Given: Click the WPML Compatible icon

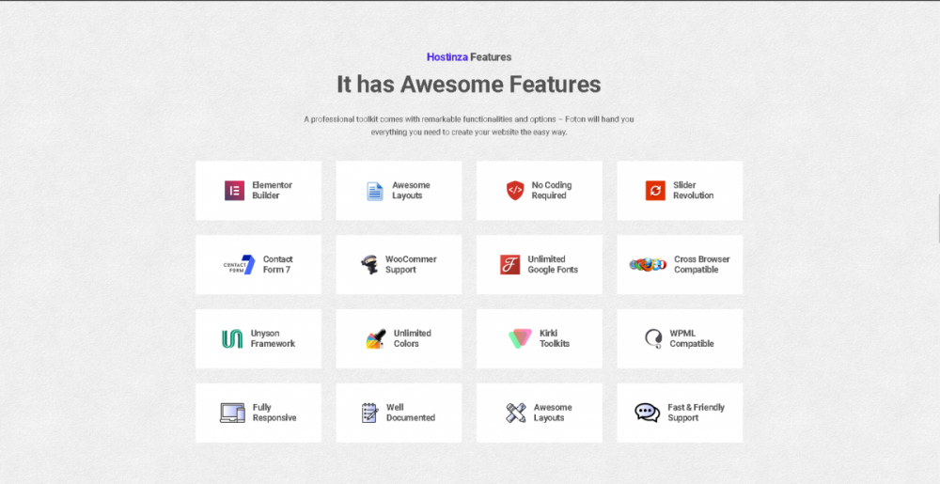Looking at the screenshot, I should tap(653, 339).
